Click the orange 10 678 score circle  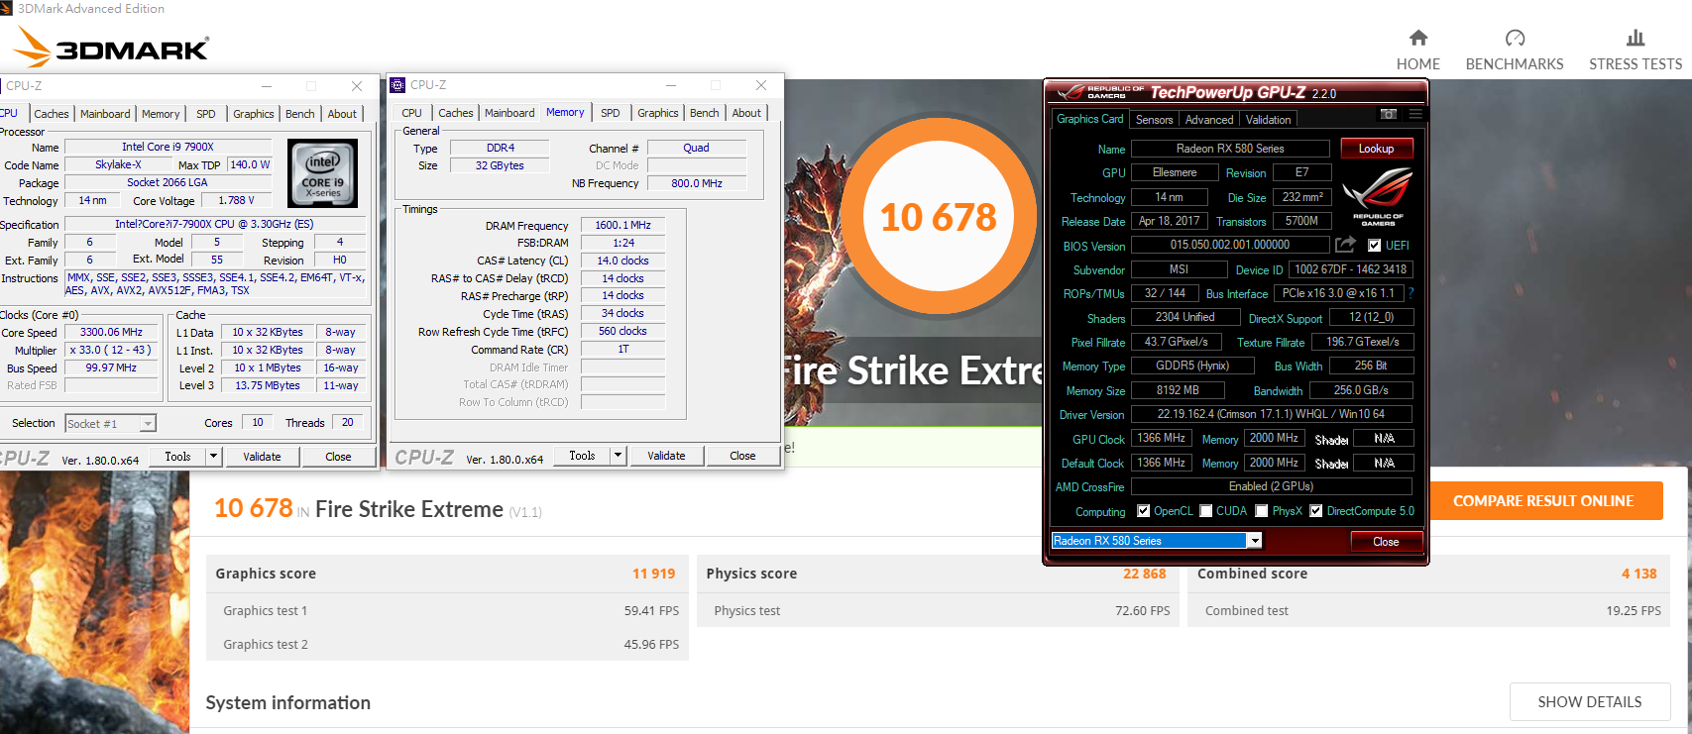coord(938,217)
